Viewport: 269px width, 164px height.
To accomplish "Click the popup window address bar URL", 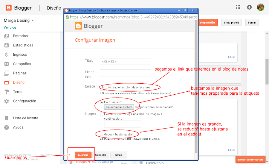I will click(x=133, y=17).
